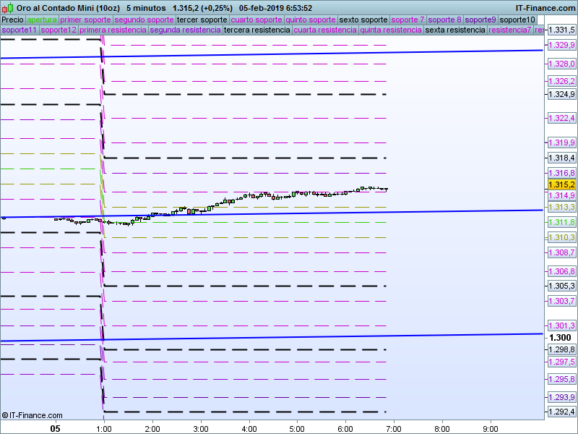Image resolution: width=578 pixels, height=434 pixels.
Task: Click the soporte9 legend label
Action: tap(480, 20)
